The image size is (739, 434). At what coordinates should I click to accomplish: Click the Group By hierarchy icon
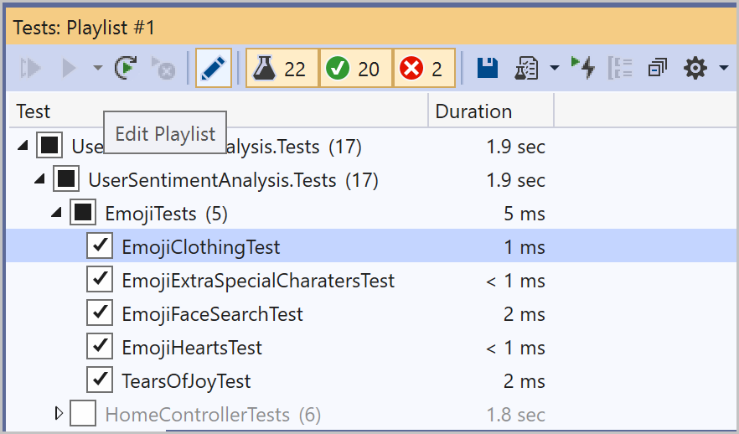coord(620,69)
